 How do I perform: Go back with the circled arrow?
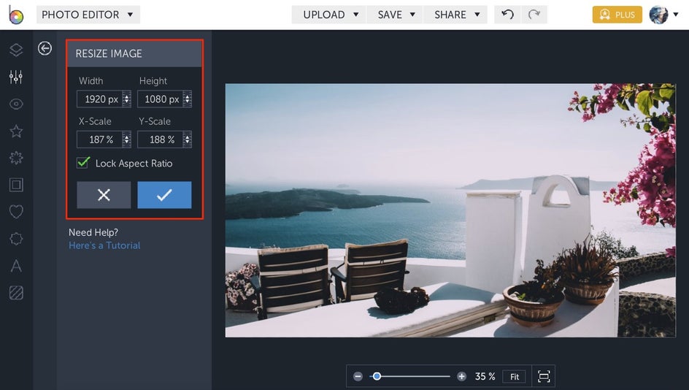[45, 48]
